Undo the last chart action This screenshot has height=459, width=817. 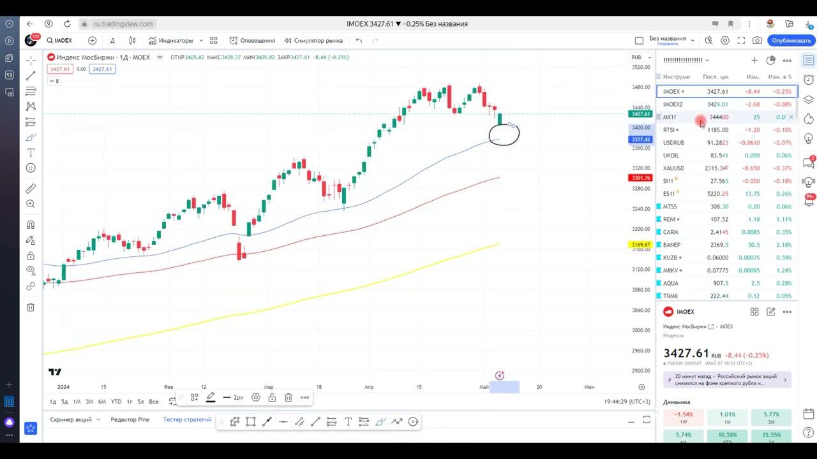359,40
